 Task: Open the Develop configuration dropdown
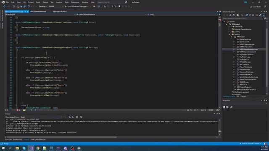click(42, 7)
